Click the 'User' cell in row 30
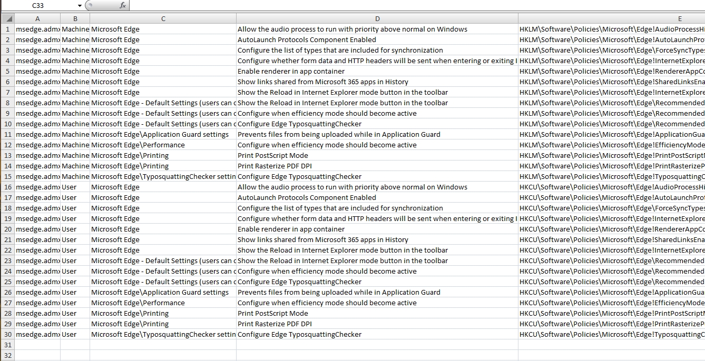Image resolution: width=705 pixels, height=361 pixels. [75, 334]
